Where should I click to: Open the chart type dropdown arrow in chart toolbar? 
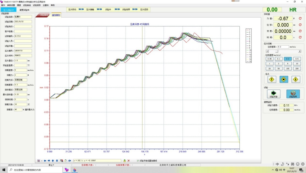[42, 161]
